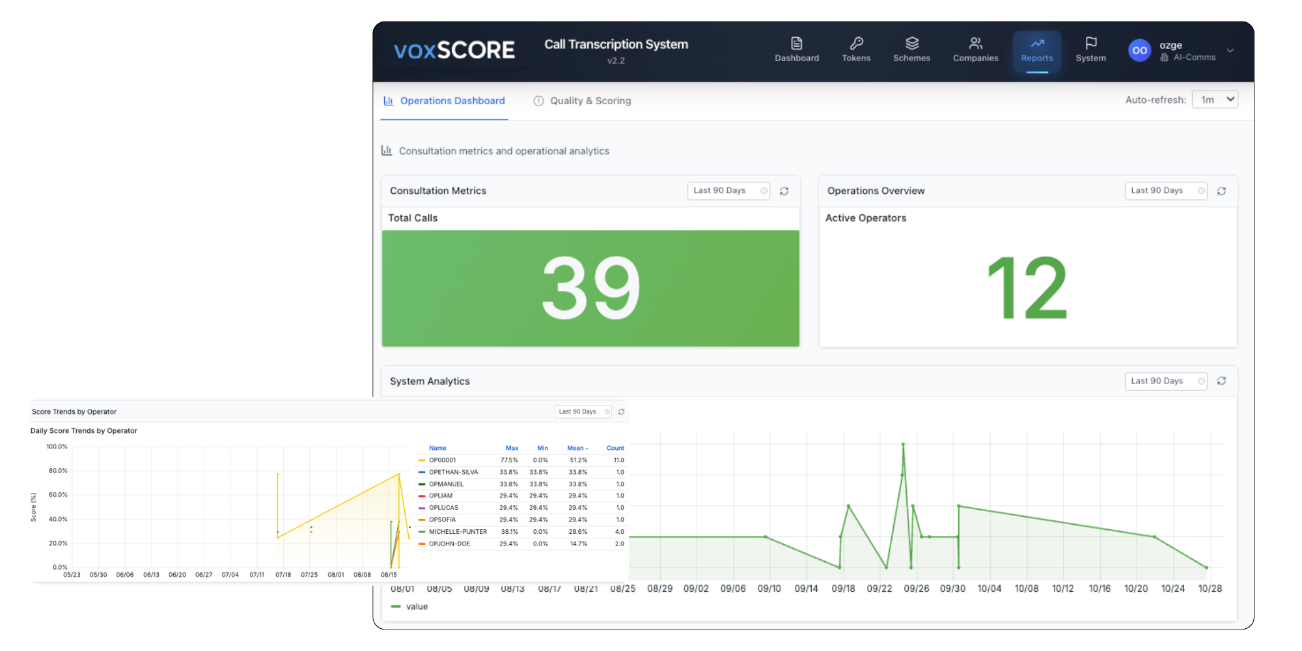The image size is (1302, 651).
Task: Click refresh icon in Score Trends panel
Action: click(621, 412)
